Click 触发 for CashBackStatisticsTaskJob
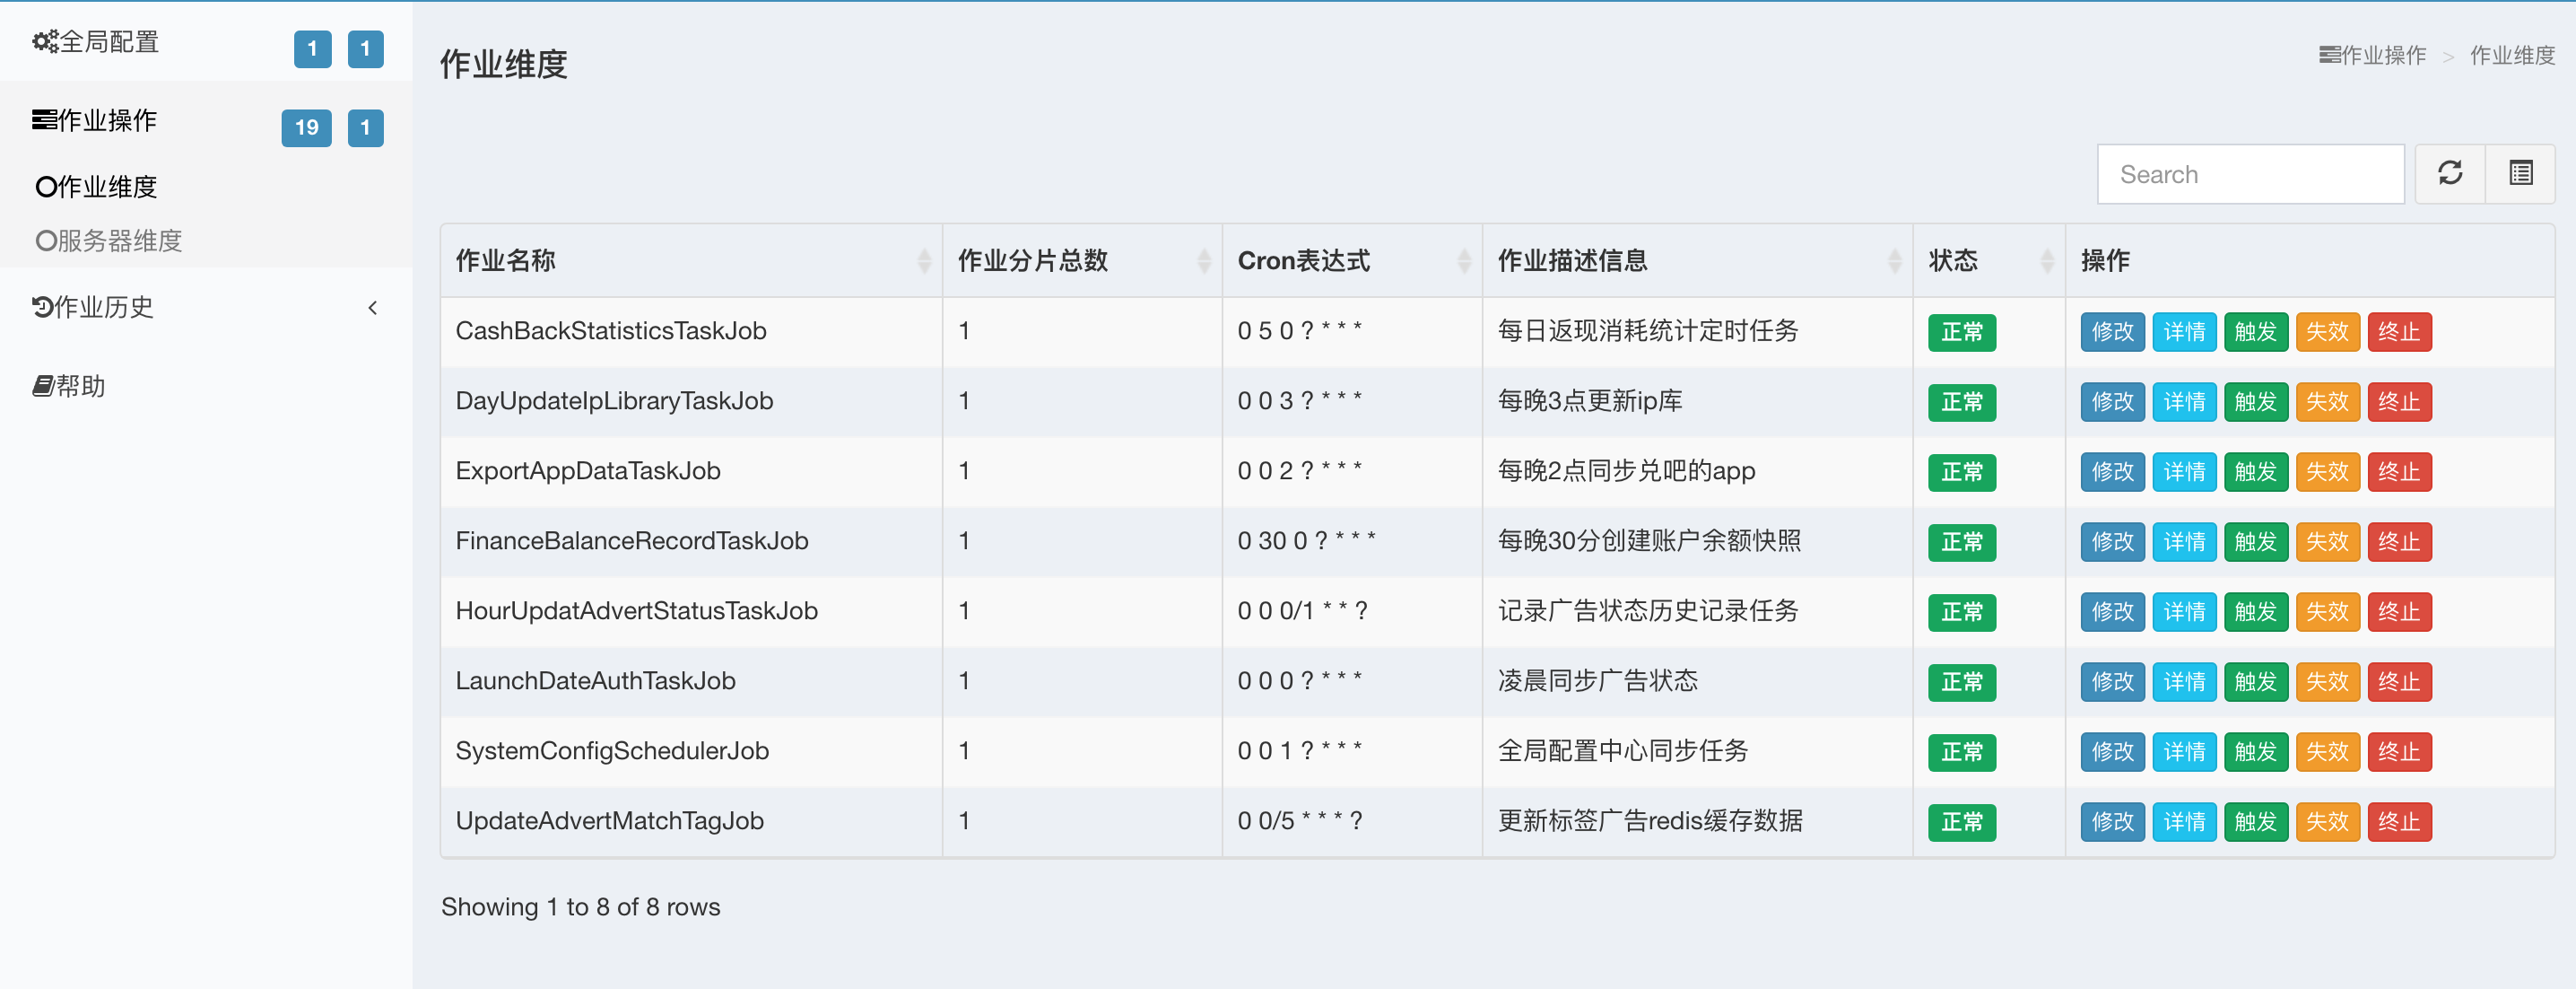 point(2255,331)
